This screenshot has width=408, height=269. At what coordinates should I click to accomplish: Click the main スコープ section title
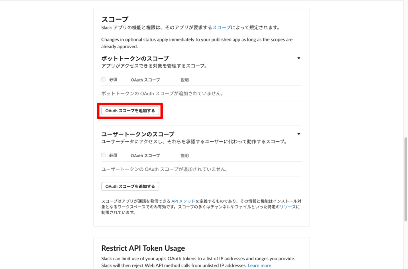coord(115,19)
